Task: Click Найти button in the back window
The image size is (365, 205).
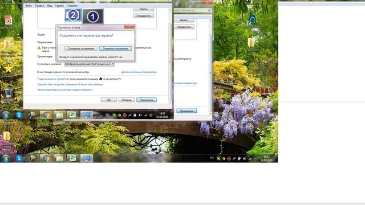Action: pos(184,20)
